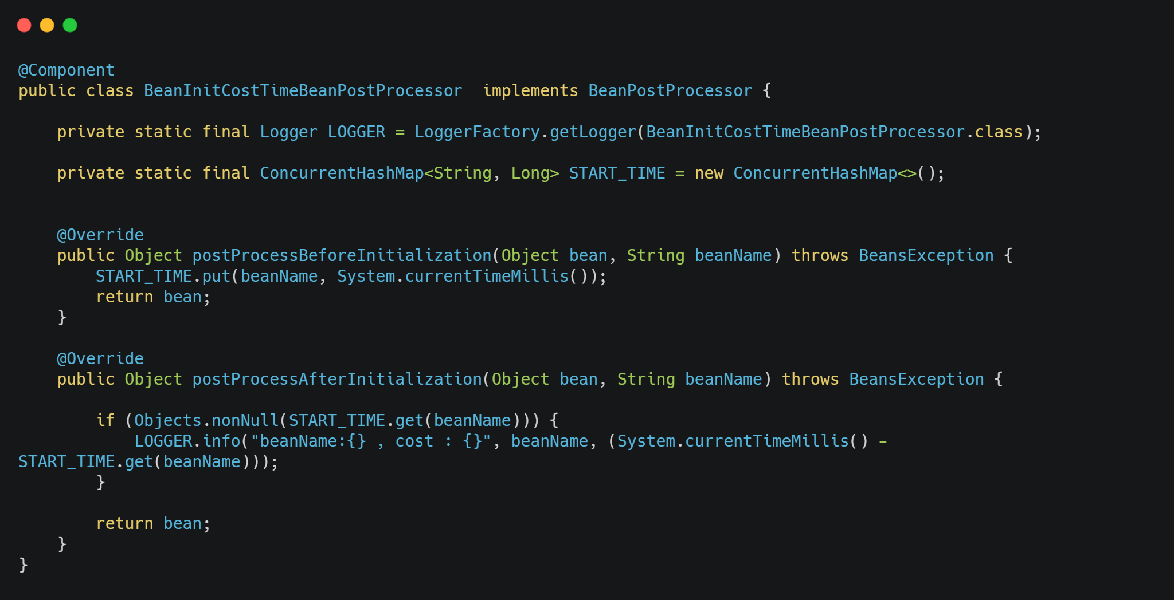Click the Objects identifier before nonNull
This screenshot has height=600, width=1174.
point(168,420)
